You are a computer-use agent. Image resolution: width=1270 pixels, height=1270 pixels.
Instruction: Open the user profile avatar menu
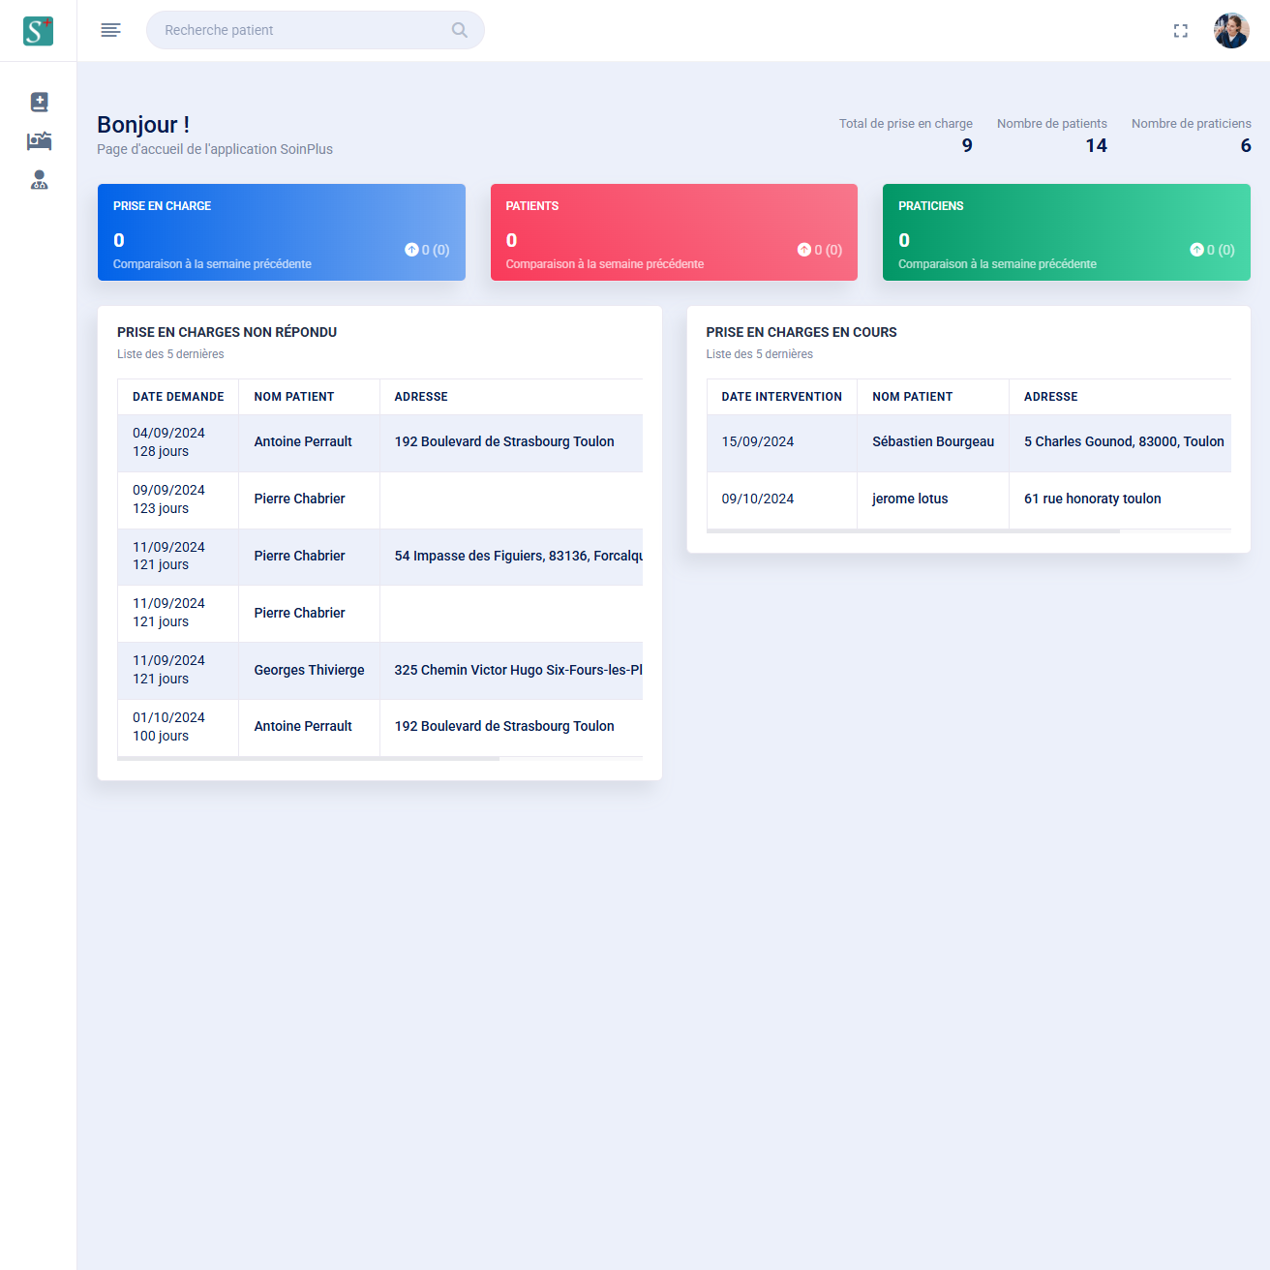[x=1231, y=31]
